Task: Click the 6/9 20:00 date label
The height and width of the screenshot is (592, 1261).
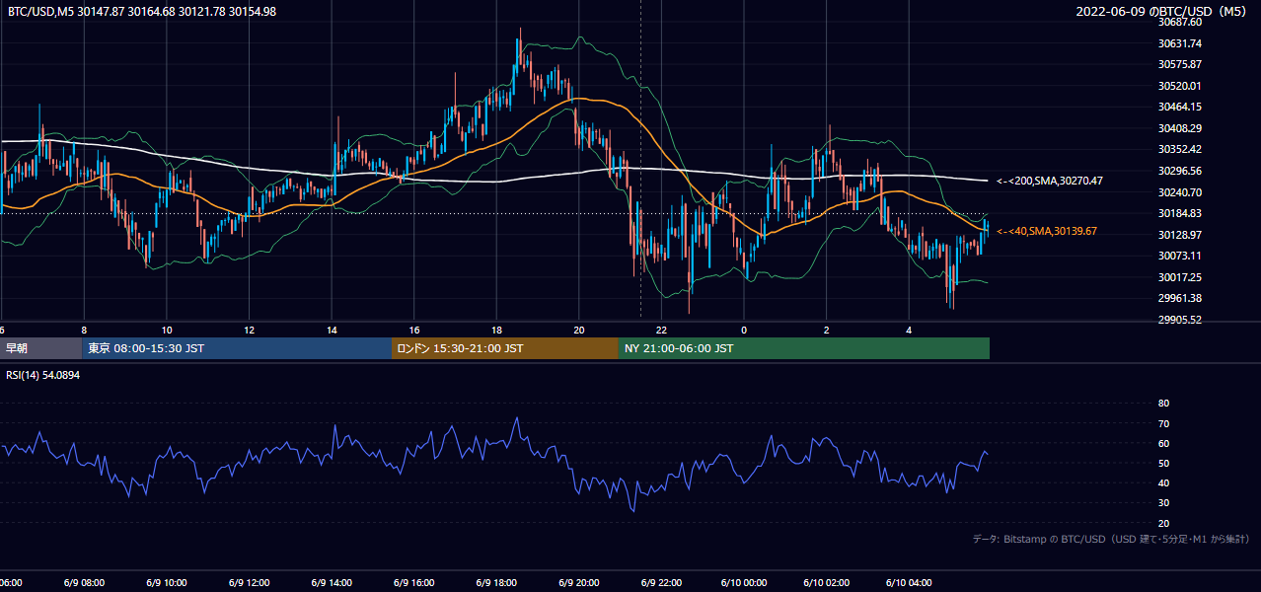Action: click(579, 583)
